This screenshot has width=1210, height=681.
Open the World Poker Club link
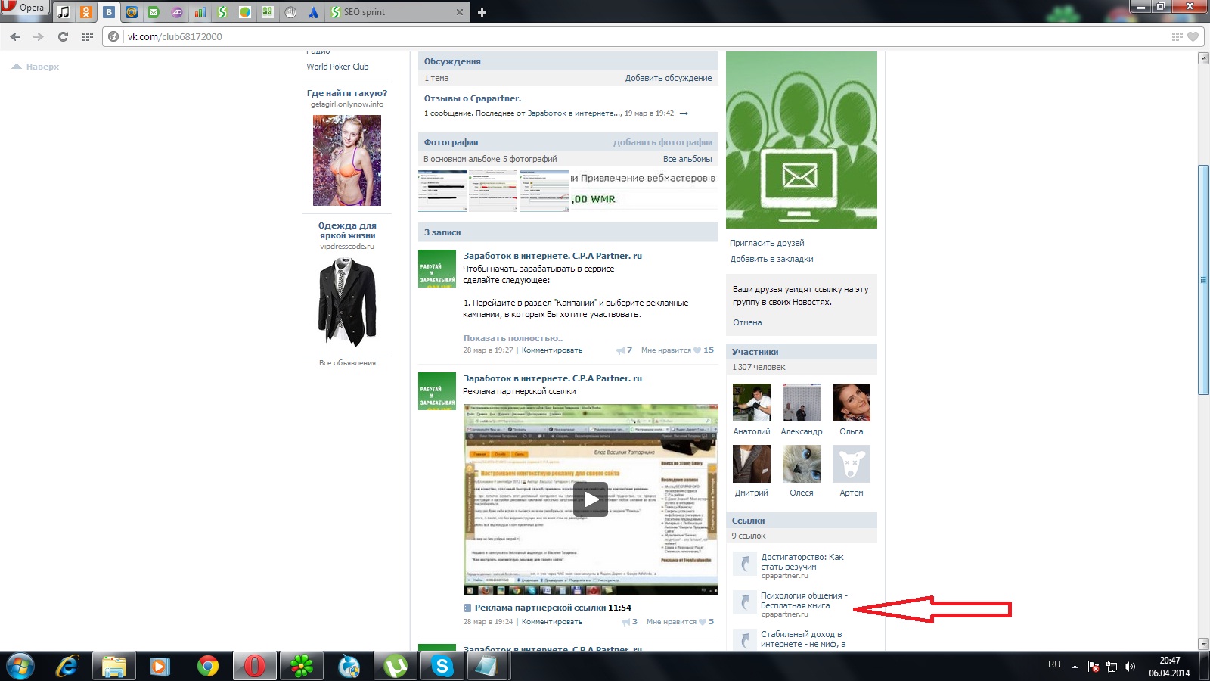[337, 67]
